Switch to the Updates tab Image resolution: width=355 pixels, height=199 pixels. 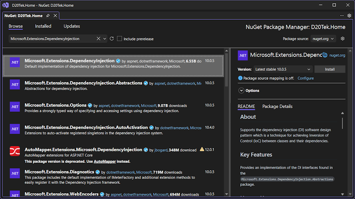pos(72,26)
